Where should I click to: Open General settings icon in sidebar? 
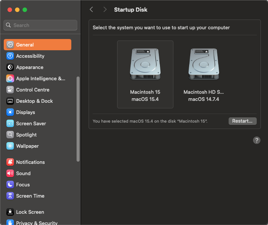point(10,45)
